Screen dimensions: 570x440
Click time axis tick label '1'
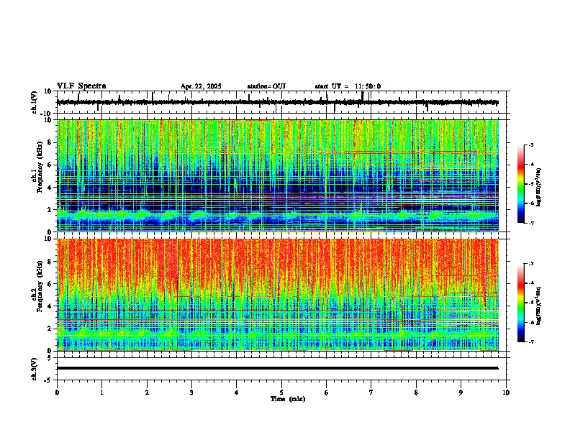click(x=101, y=393)
